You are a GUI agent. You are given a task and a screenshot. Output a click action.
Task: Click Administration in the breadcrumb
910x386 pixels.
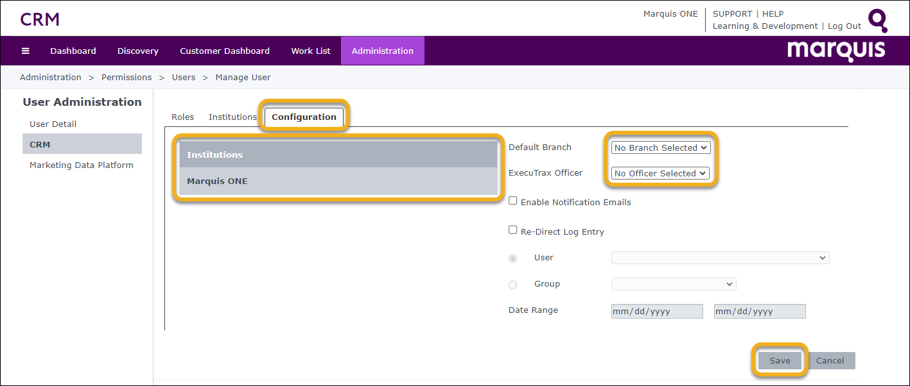coord(51,77)
